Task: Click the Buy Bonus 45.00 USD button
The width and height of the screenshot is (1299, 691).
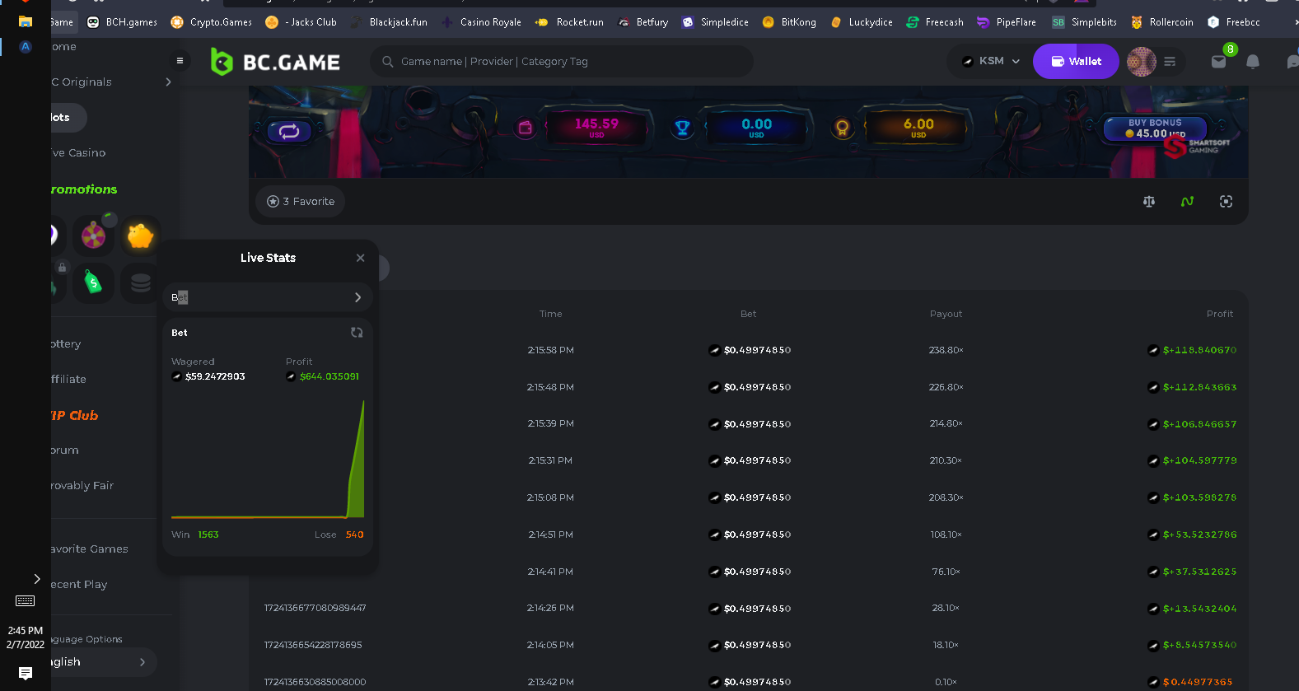Action: click(x=1155, y=128)
